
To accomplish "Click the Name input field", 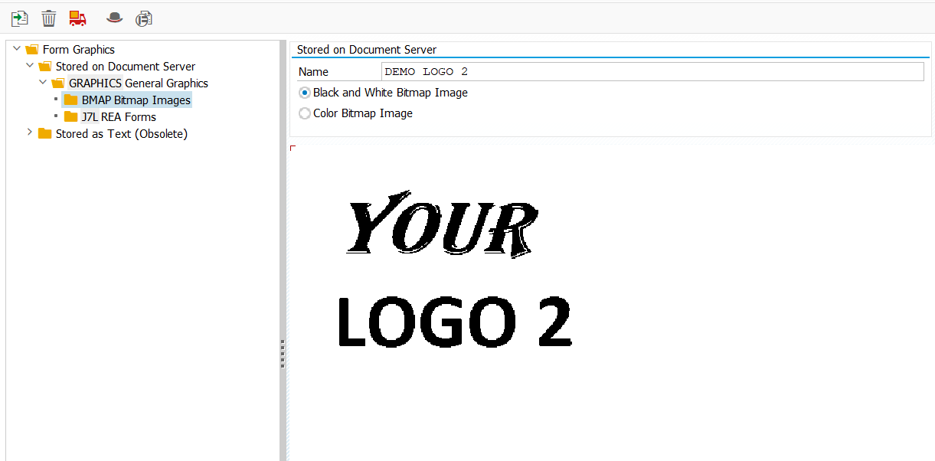I will pos(652,72).
